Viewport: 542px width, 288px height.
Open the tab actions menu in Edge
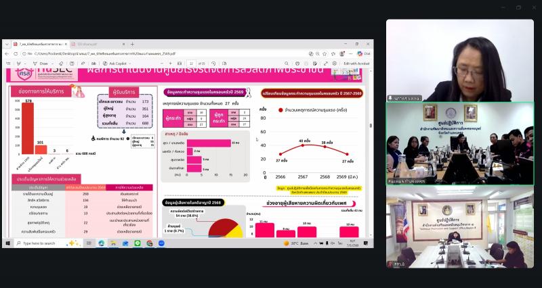[7, 44]
